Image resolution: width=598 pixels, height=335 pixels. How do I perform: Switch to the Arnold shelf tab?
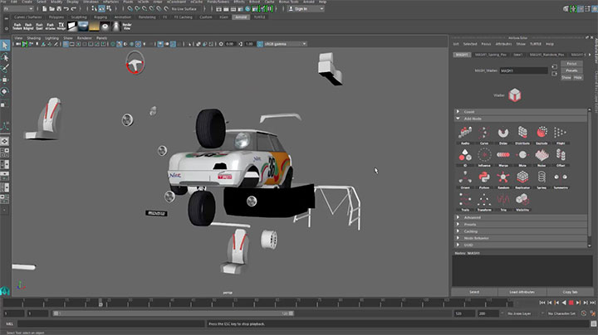(x=241, y=17)
